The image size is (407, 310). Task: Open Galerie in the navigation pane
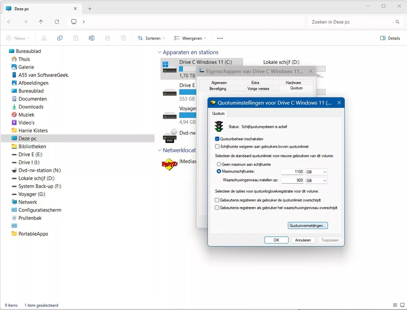26,67
